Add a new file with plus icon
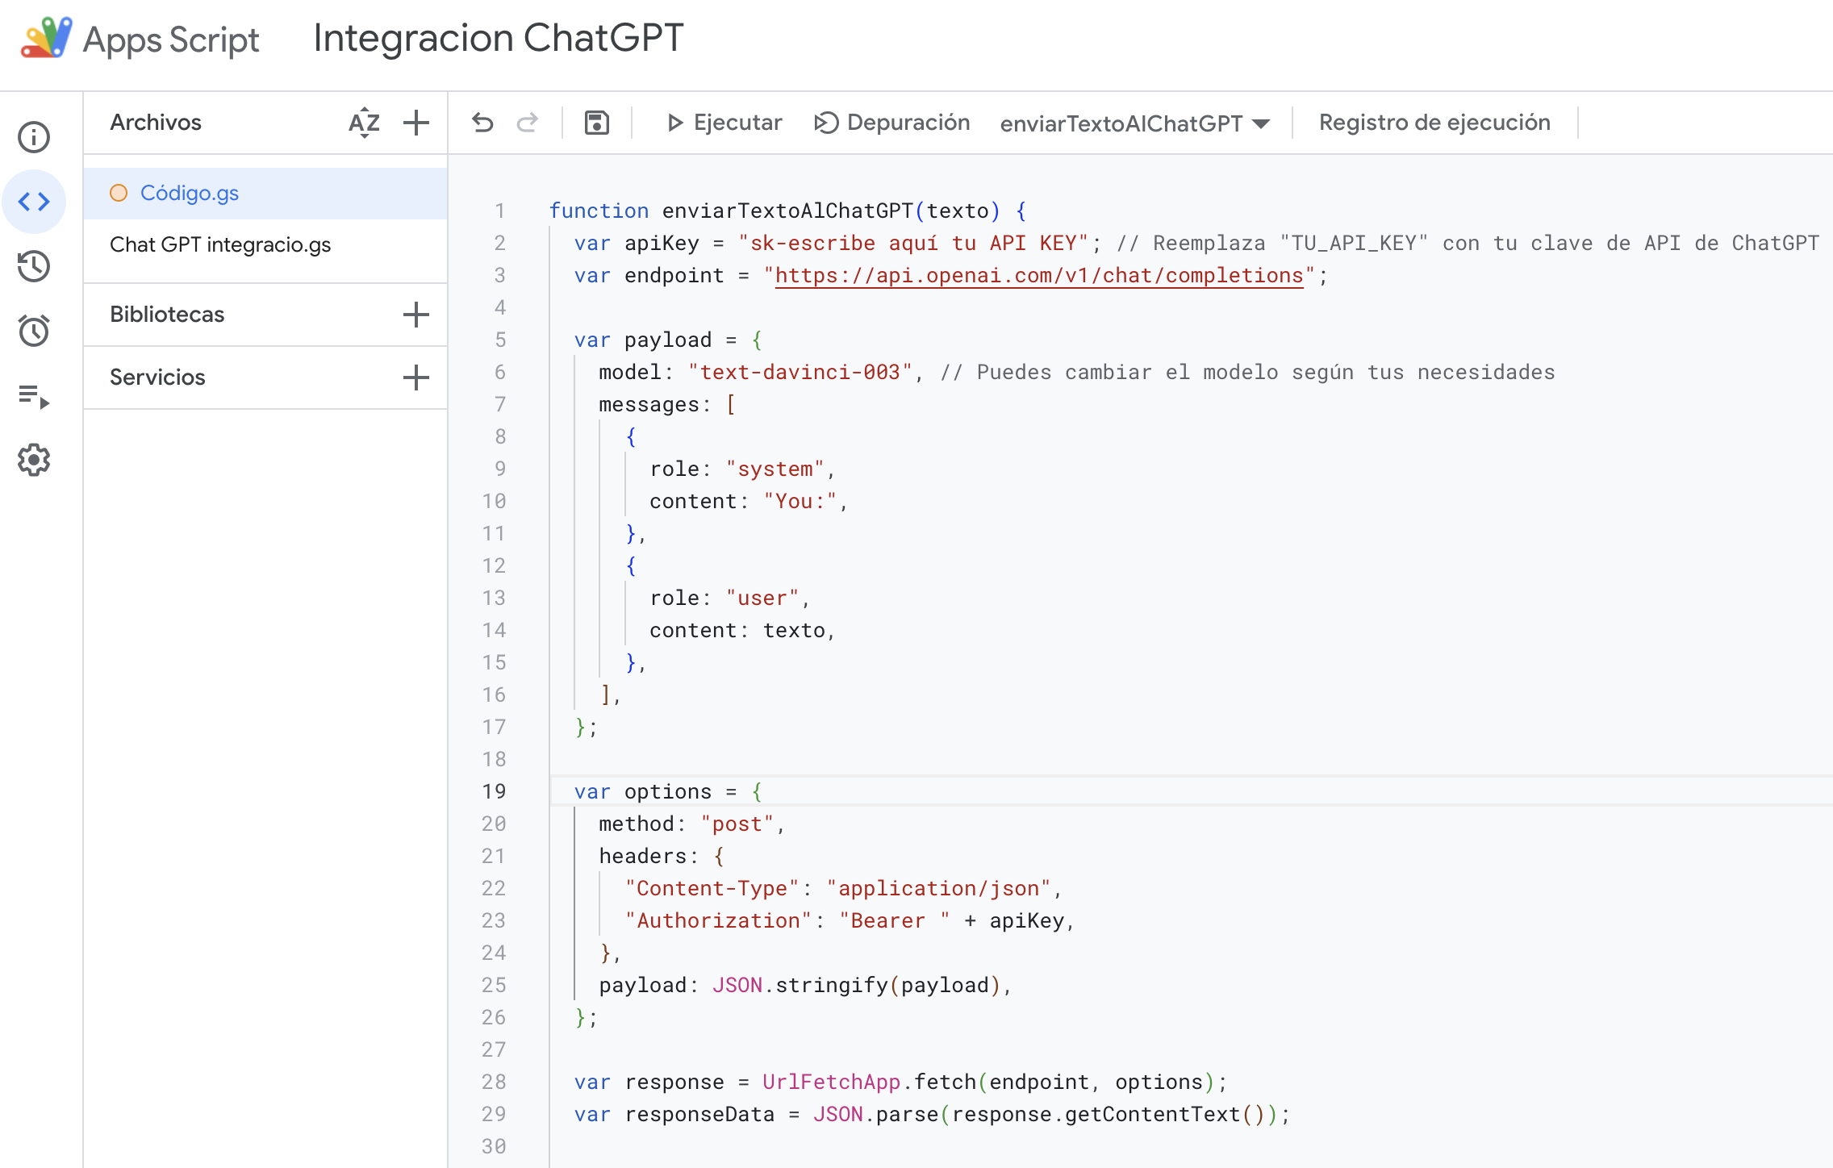 pos(416,123)
